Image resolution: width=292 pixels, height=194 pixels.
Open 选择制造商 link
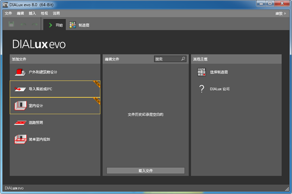[219, 72]
